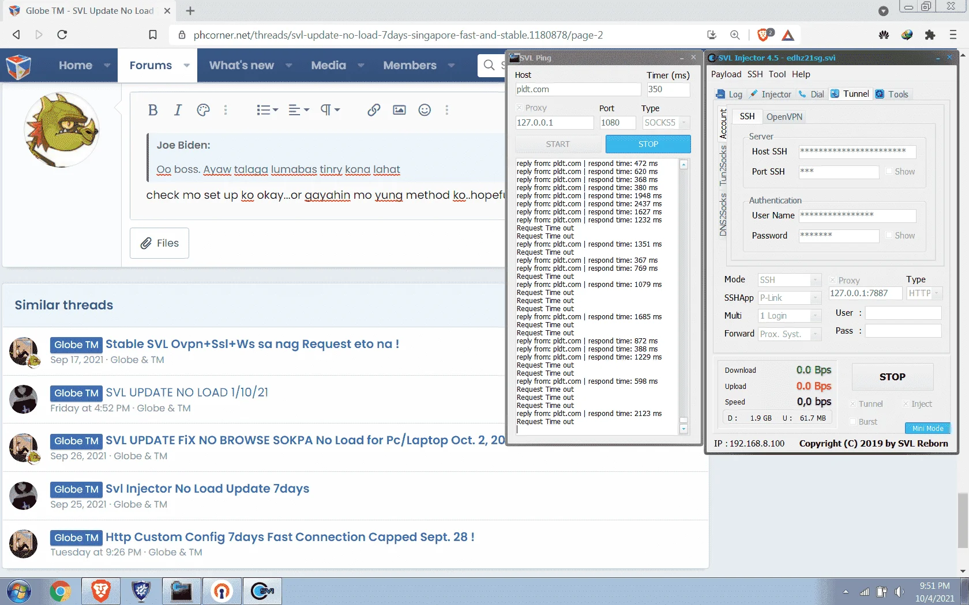Click Files attach button
This screenshot has height=605, width=969.
[x=159, y=243]
